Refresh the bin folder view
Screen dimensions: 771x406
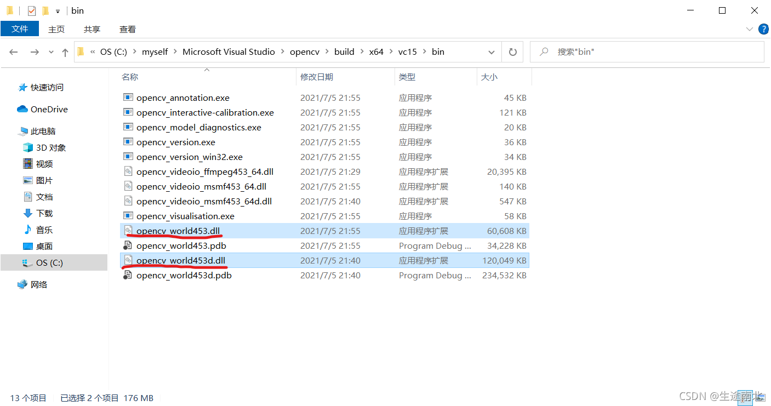512,52
